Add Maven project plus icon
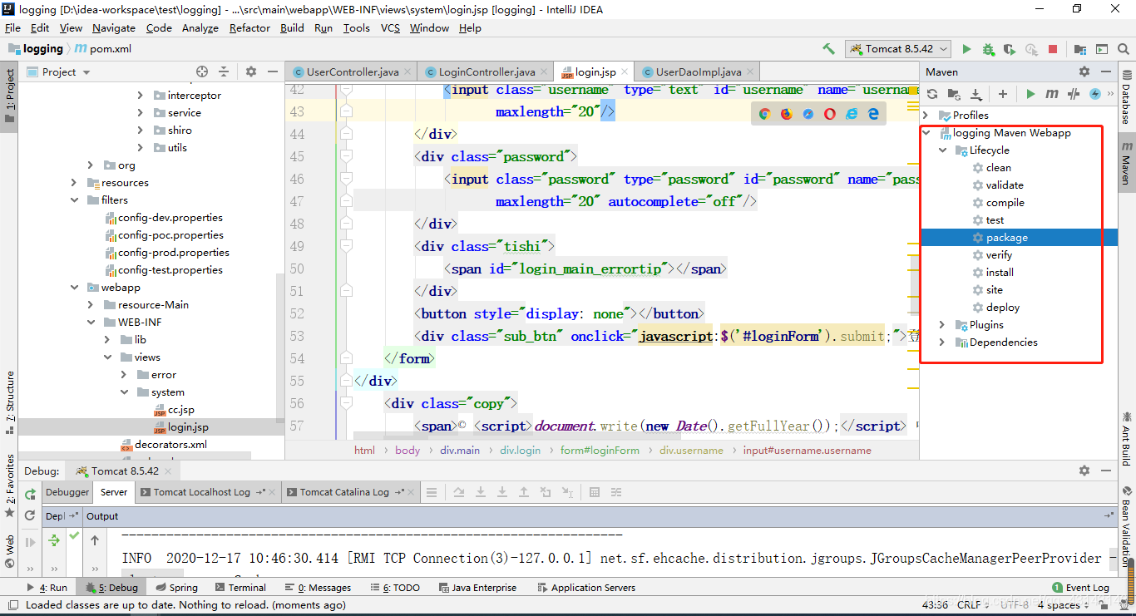This screenshot has height=616, width=1136. pyautogui.click(x=1003, y=94)
